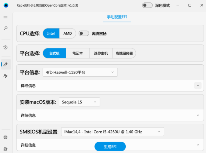206x153 pixels.
Task: Select AMD as the CPU
Action: point(68,33)
